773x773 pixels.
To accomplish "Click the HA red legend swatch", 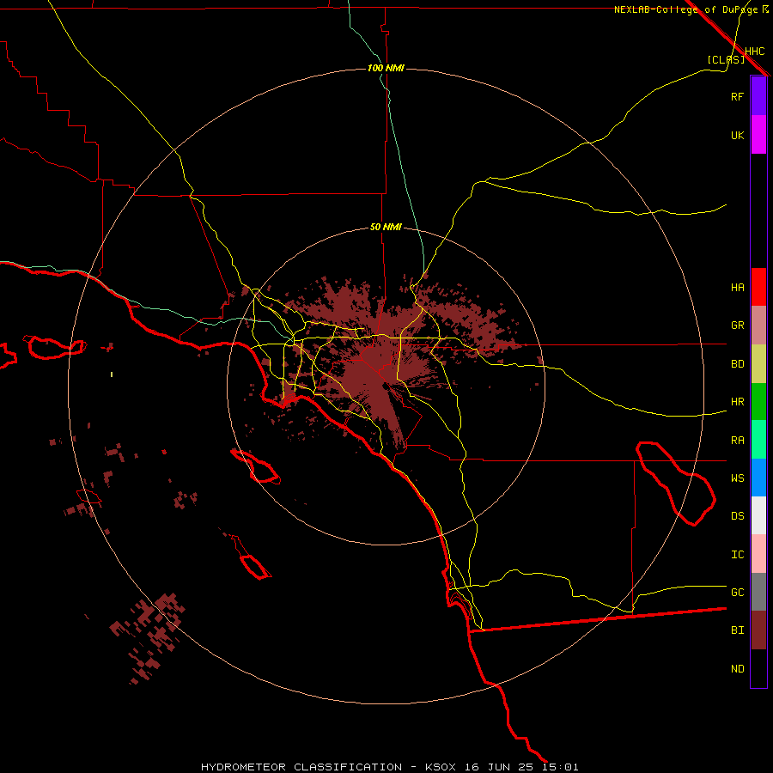I will [758, 287].
